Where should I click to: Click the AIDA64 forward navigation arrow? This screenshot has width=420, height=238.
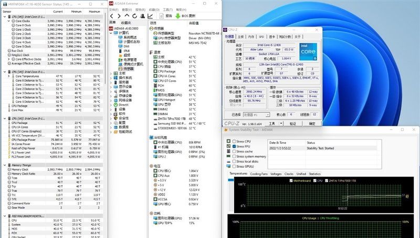[118, 16]
